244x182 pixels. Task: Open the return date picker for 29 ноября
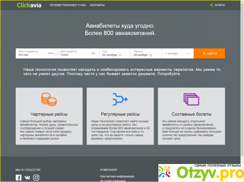[146, 54]
